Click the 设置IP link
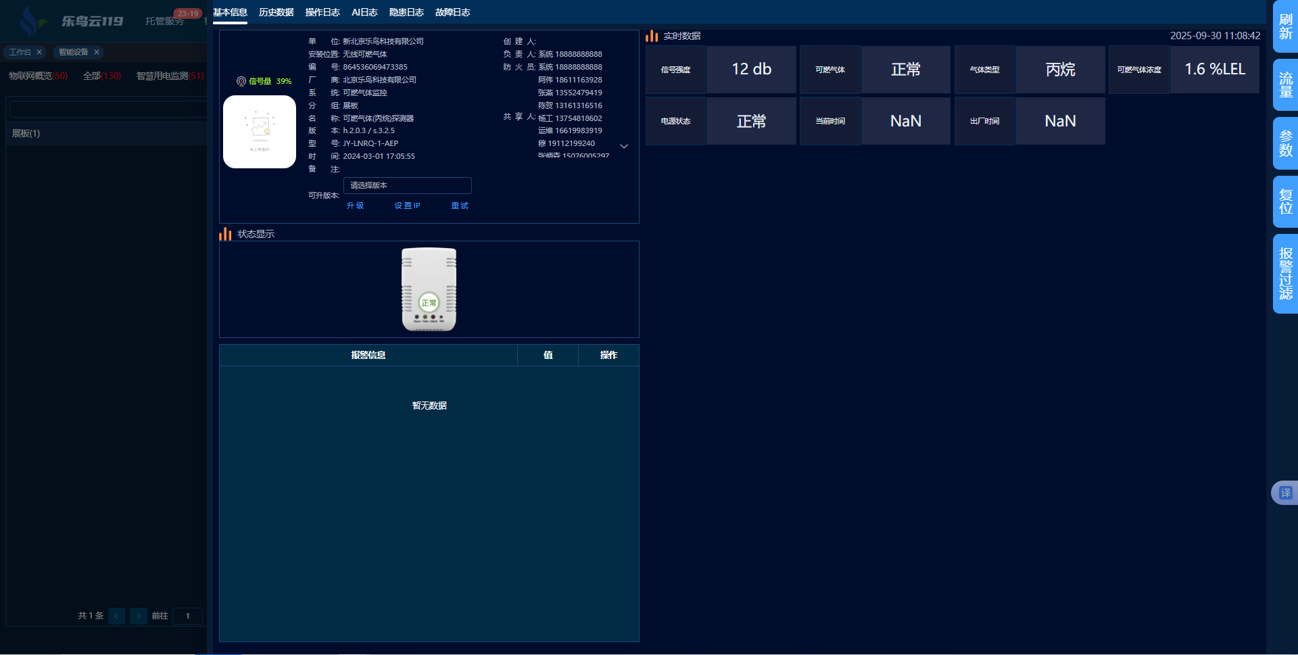Viewport: 1298px width, 655px height. coord(407,205)
